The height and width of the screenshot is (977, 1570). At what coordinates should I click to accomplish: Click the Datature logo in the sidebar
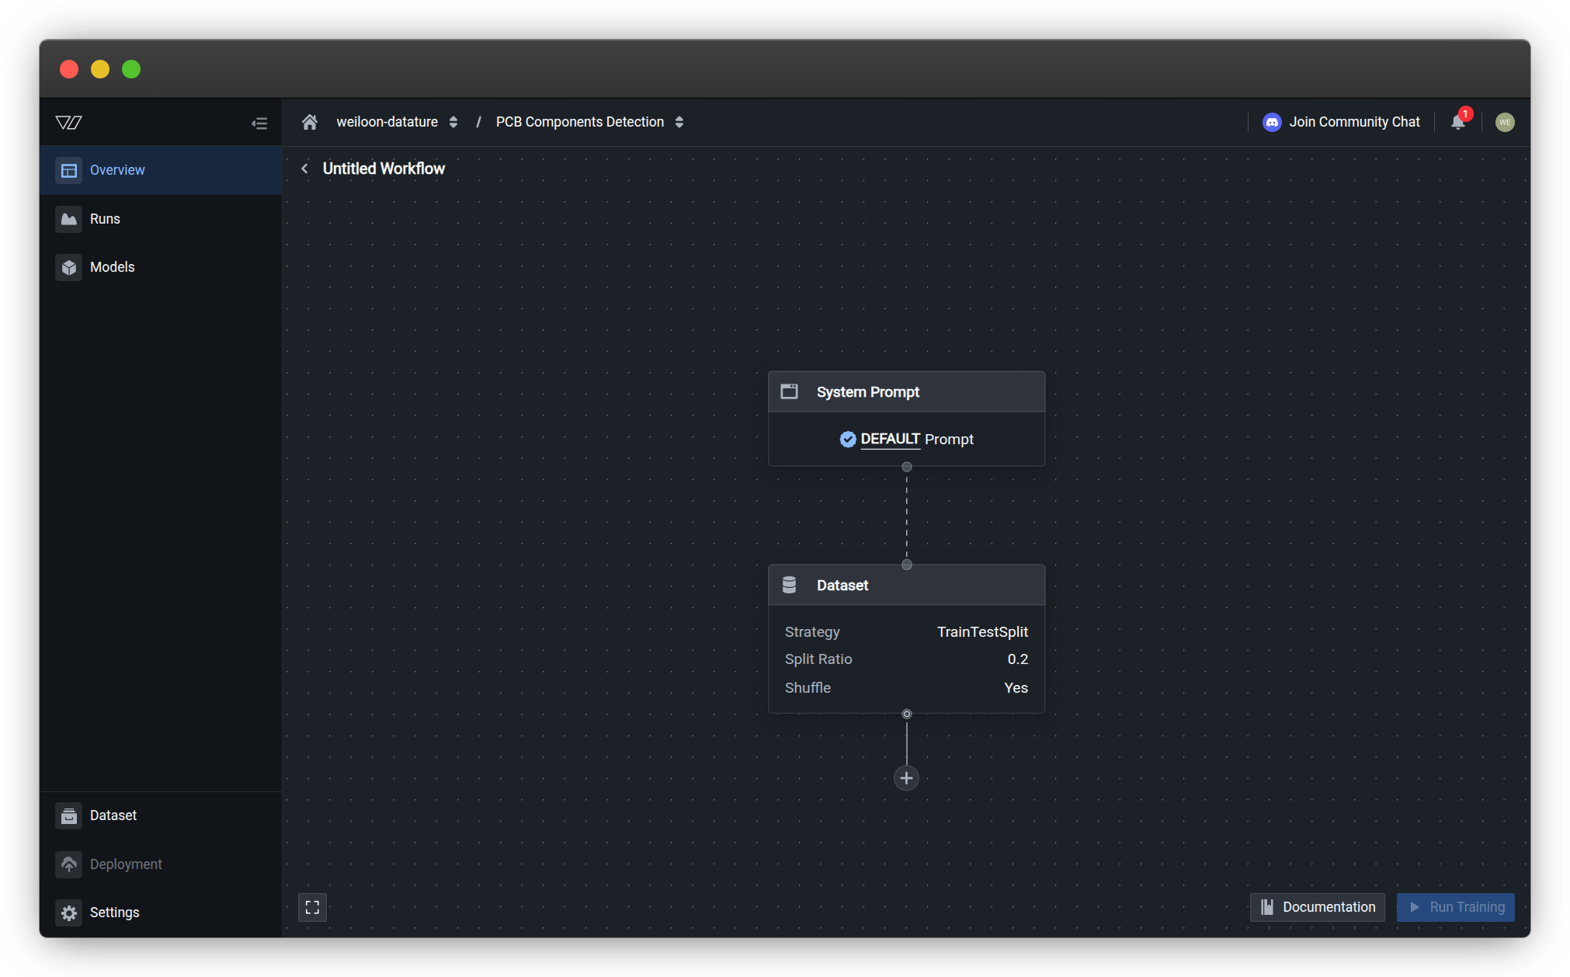pyautogui.click(x=69, y=123)
